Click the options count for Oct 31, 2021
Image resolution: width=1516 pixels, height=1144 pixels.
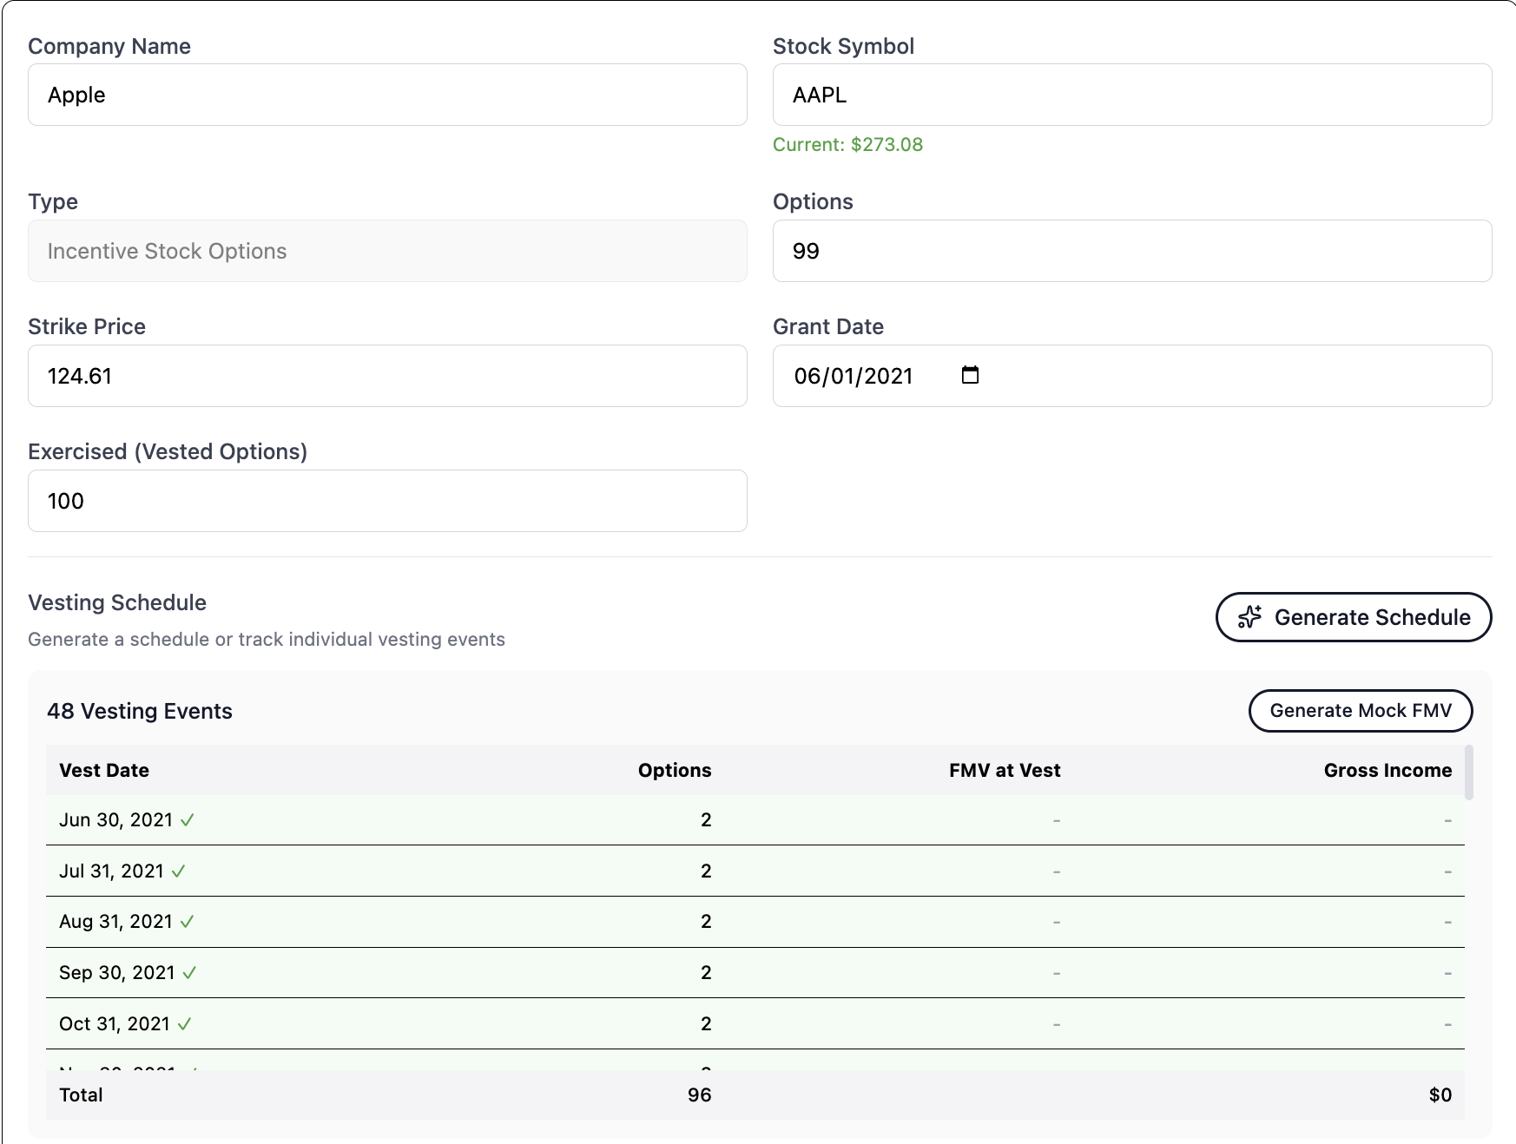[x=706, y=1024]
